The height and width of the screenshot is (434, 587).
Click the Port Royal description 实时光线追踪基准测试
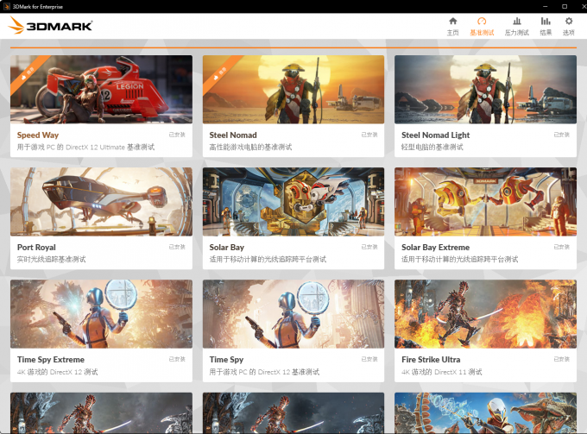[x=51, y=259]
